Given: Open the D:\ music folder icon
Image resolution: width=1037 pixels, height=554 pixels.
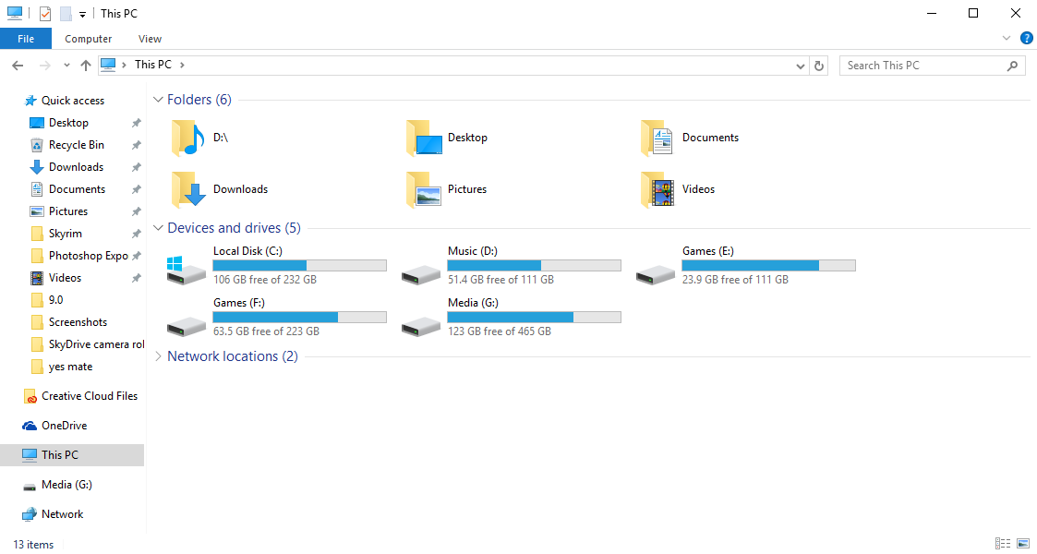Looking at the screenshot, I should [x=187, y=138].
